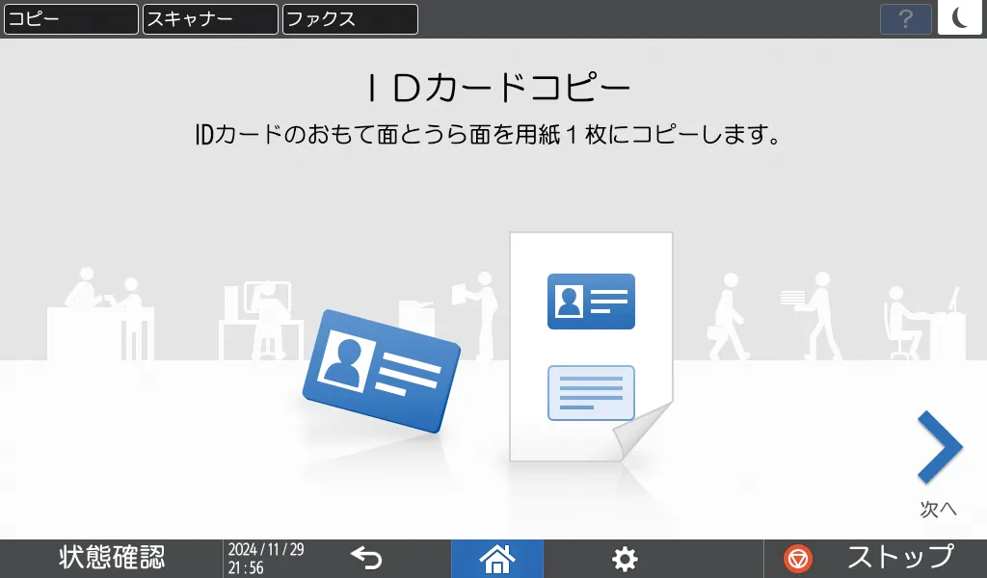
Task: Open the ファクス tab
Action: coord(349,18)
